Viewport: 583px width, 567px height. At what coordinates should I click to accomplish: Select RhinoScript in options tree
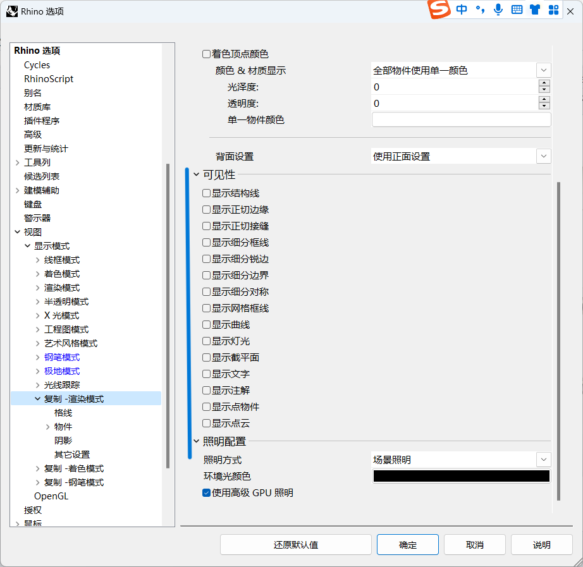tap(49, 79)
